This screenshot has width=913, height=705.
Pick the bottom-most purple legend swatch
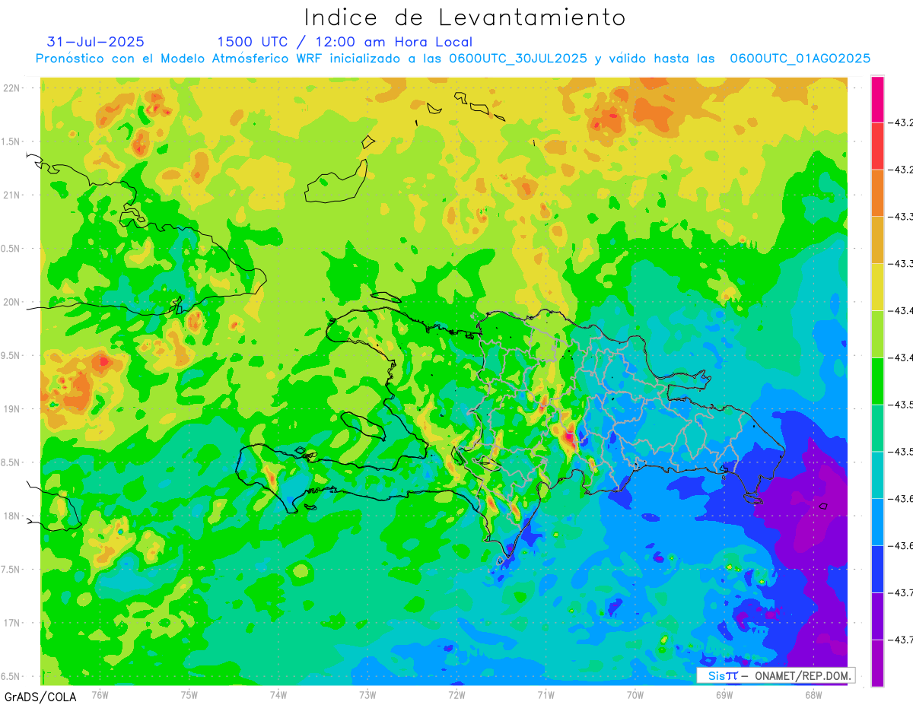[877, 663]
